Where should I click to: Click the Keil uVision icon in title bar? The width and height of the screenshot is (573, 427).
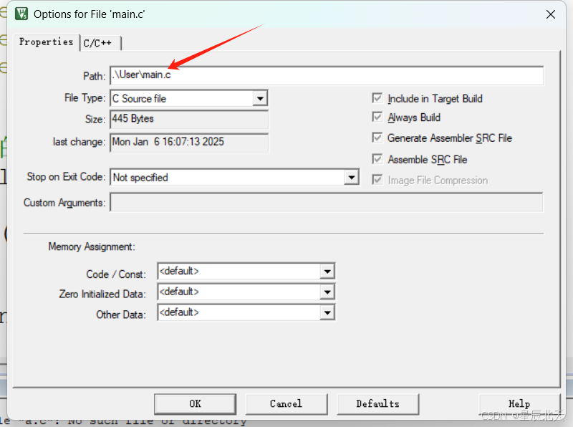tap(21, 14)
